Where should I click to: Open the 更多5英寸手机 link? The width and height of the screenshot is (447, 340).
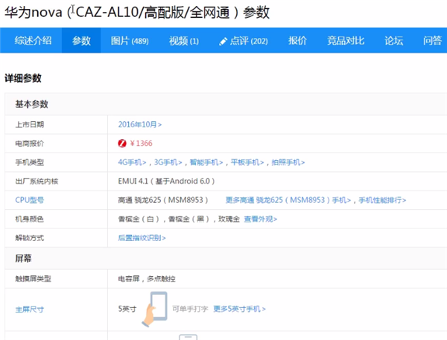pos(239,309)
